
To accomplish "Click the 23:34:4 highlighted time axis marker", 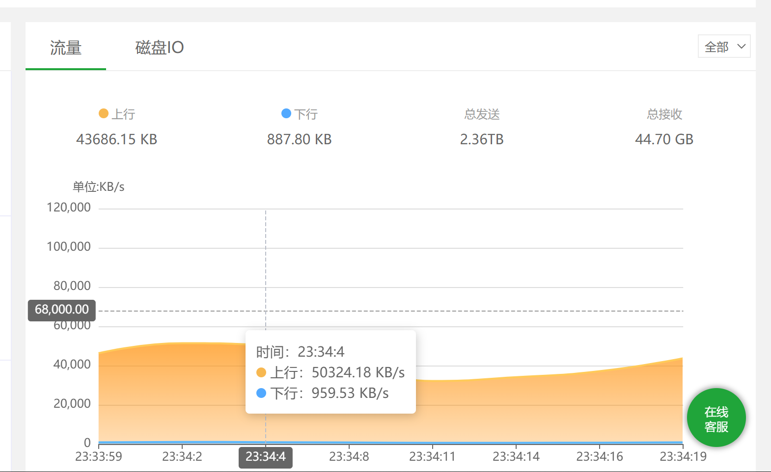I will coord(266,457).
